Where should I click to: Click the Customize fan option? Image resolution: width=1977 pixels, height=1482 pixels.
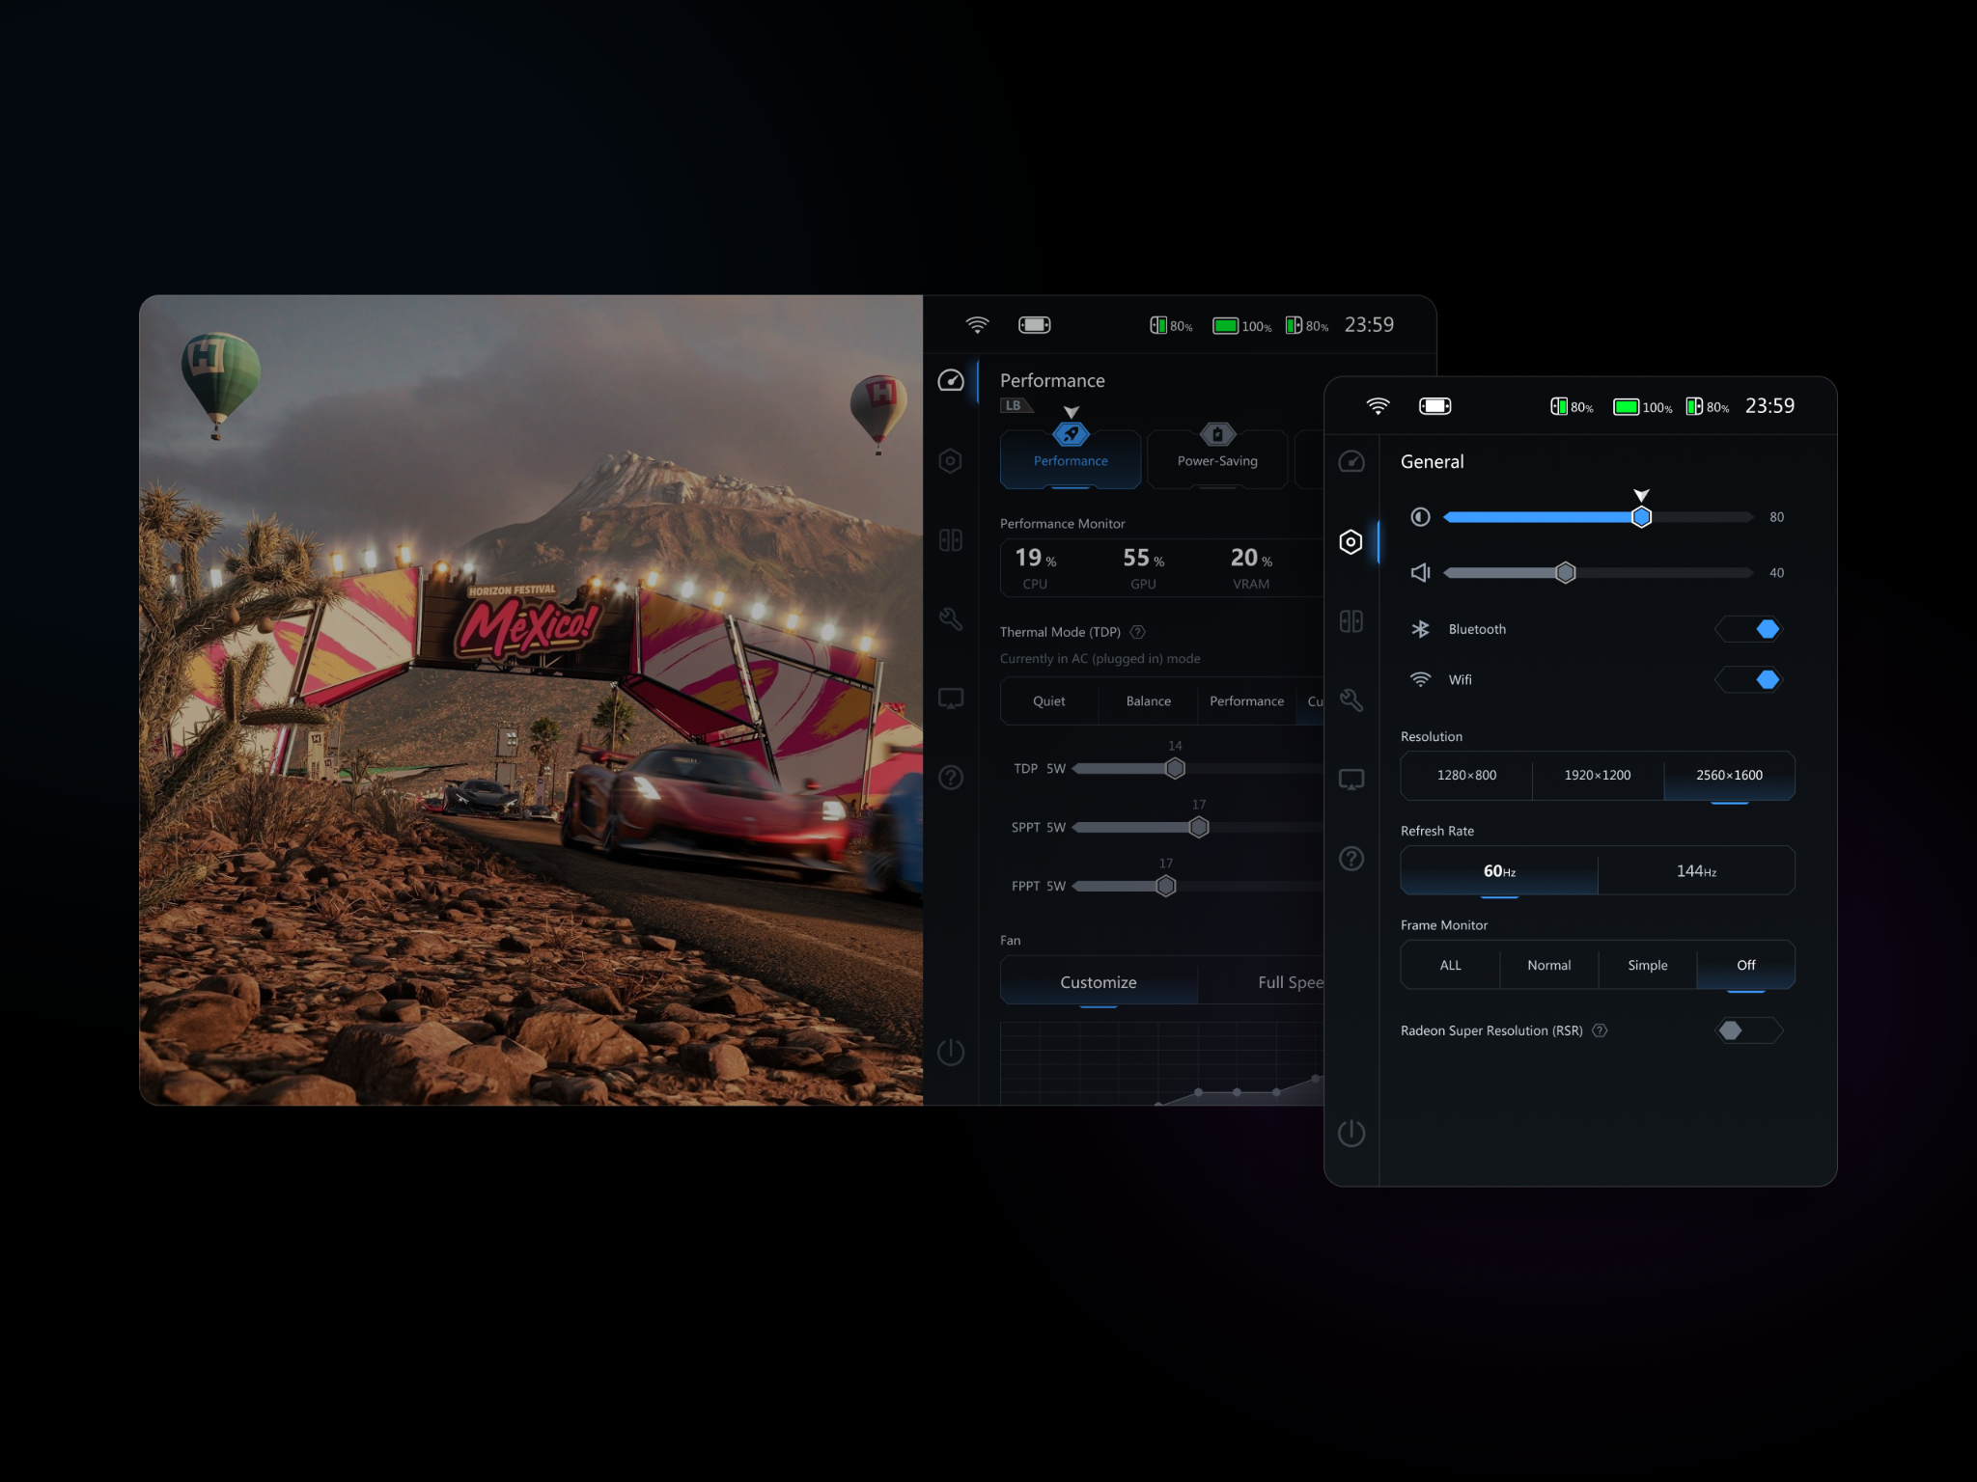coord(1099,982)
